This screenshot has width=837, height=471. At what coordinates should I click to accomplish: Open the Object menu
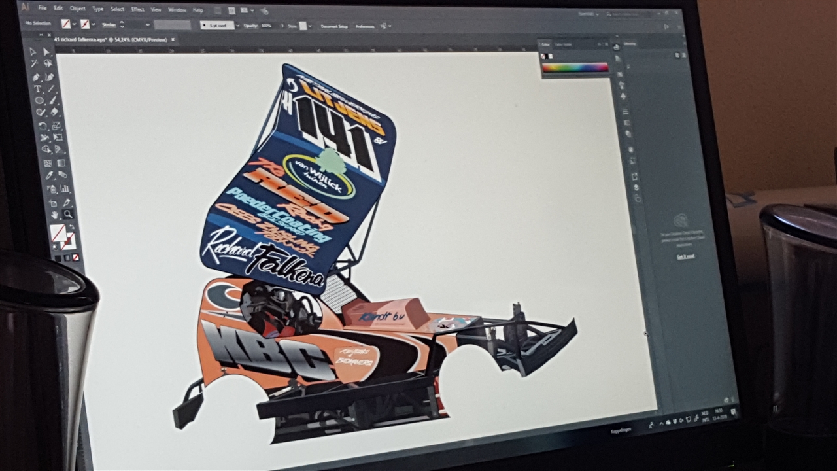click(x=78, y=9)
